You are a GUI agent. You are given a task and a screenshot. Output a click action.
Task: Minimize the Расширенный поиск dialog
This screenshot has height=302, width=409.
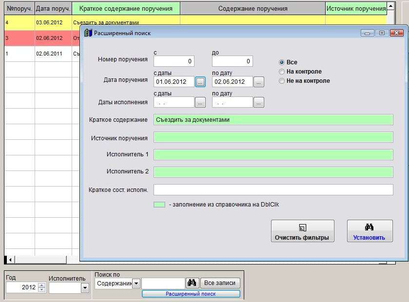tap(367, 33)
